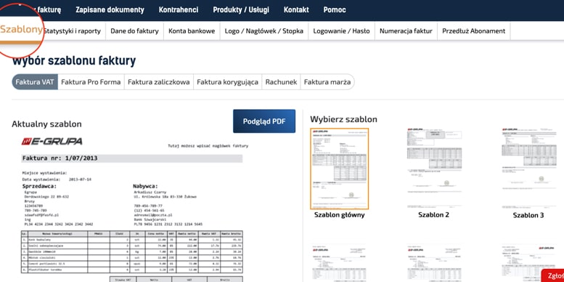Open Dane do faktury tab
This screenshot has width=564, height=282.
click(134, 31)
